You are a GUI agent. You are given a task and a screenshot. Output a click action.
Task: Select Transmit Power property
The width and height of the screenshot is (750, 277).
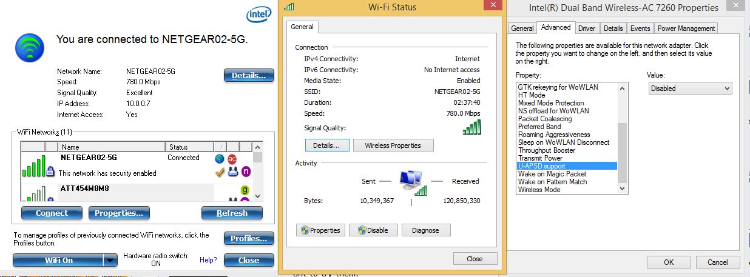540,158
